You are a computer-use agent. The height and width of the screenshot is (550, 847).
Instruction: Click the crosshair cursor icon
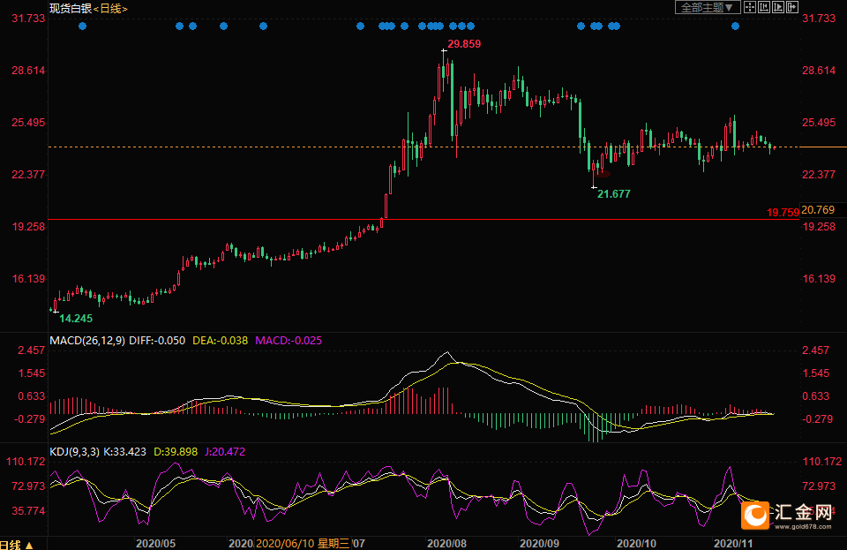point(750,7)
